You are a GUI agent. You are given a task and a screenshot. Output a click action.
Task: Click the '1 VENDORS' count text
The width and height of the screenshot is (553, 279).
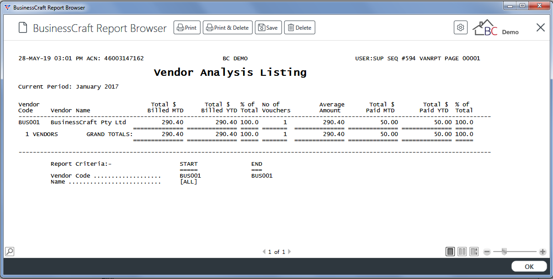tap(42, 134)
